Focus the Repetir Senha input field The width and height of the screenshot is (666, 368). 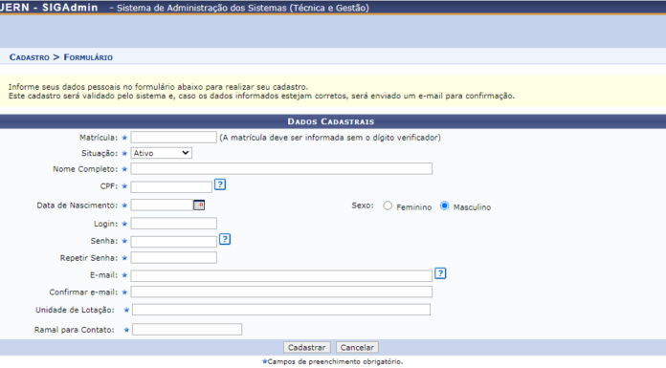[x=174, y=258]
